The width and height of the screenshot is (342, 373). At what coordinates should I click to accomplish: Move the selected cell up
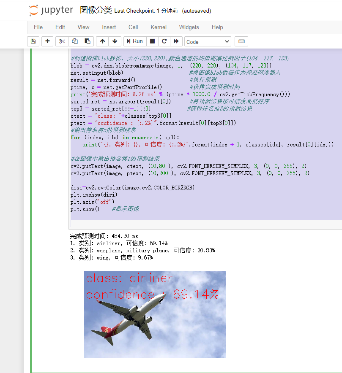(102, 41)
